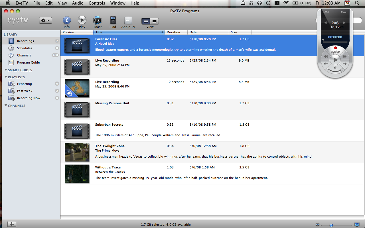Open Spotlight search in the menu bar
This screenshot has width=365, height=228.
pyautogui.click(x=357, y=3)
